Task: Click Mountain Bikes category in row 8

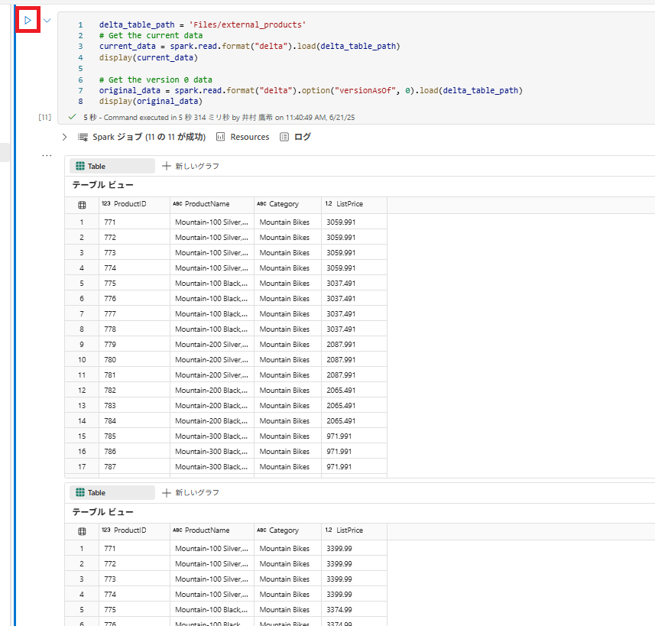Action: (288, 329)
